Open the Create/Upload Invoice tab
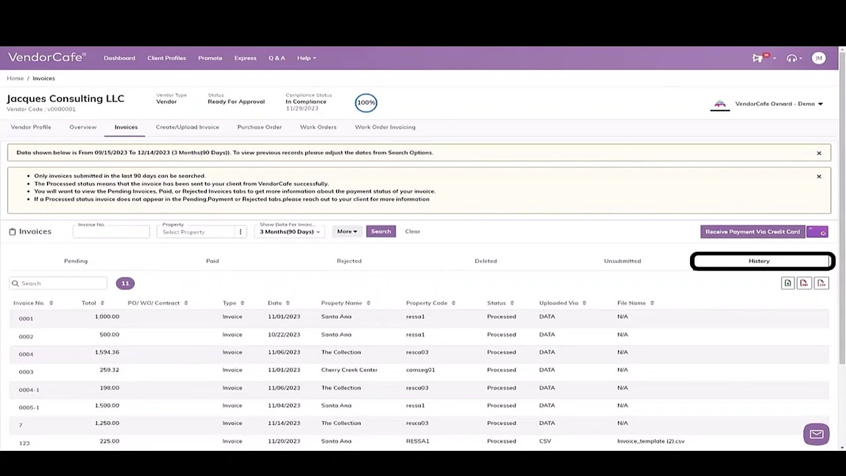846x476 pixels. [x=187, y=127]
